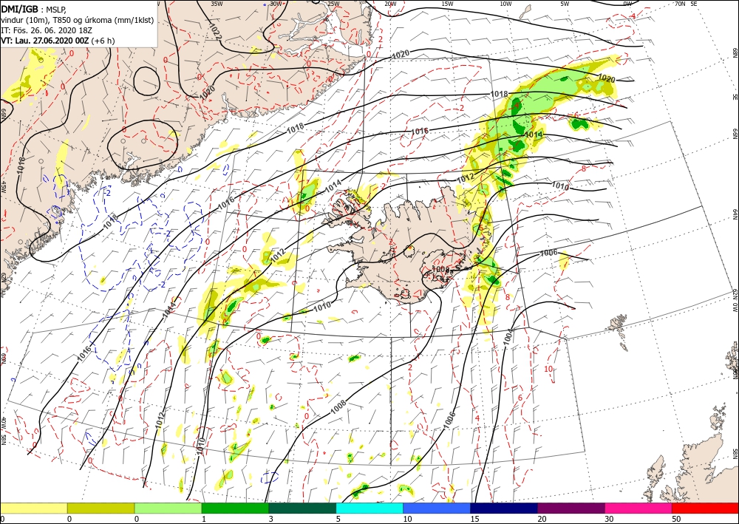
Task: Pick the red legend color swatch
Action: click(x=705, y=508)
